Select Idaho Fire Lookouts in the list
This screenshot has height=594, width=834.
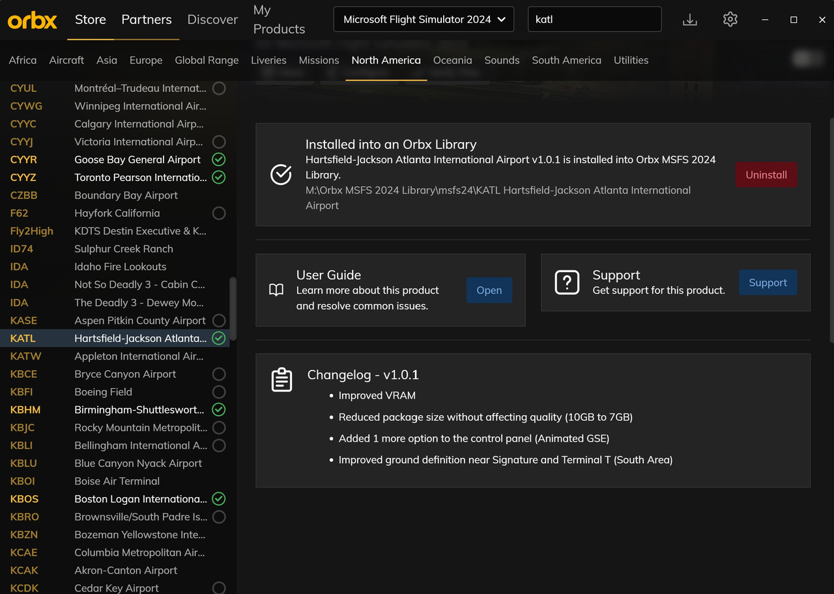tap(114, 266)
